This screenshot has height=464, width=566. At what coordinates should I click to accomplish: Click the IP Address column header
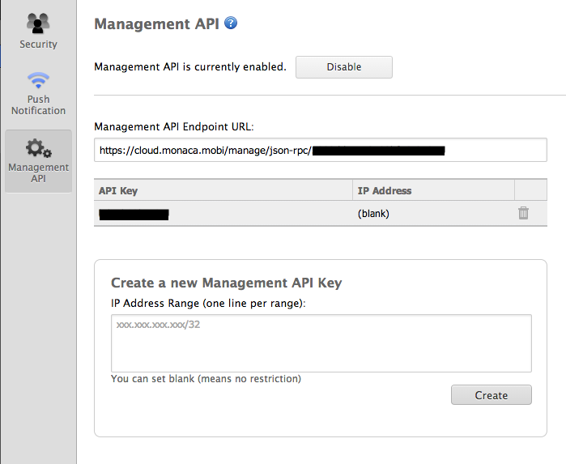tap(385, 190)
